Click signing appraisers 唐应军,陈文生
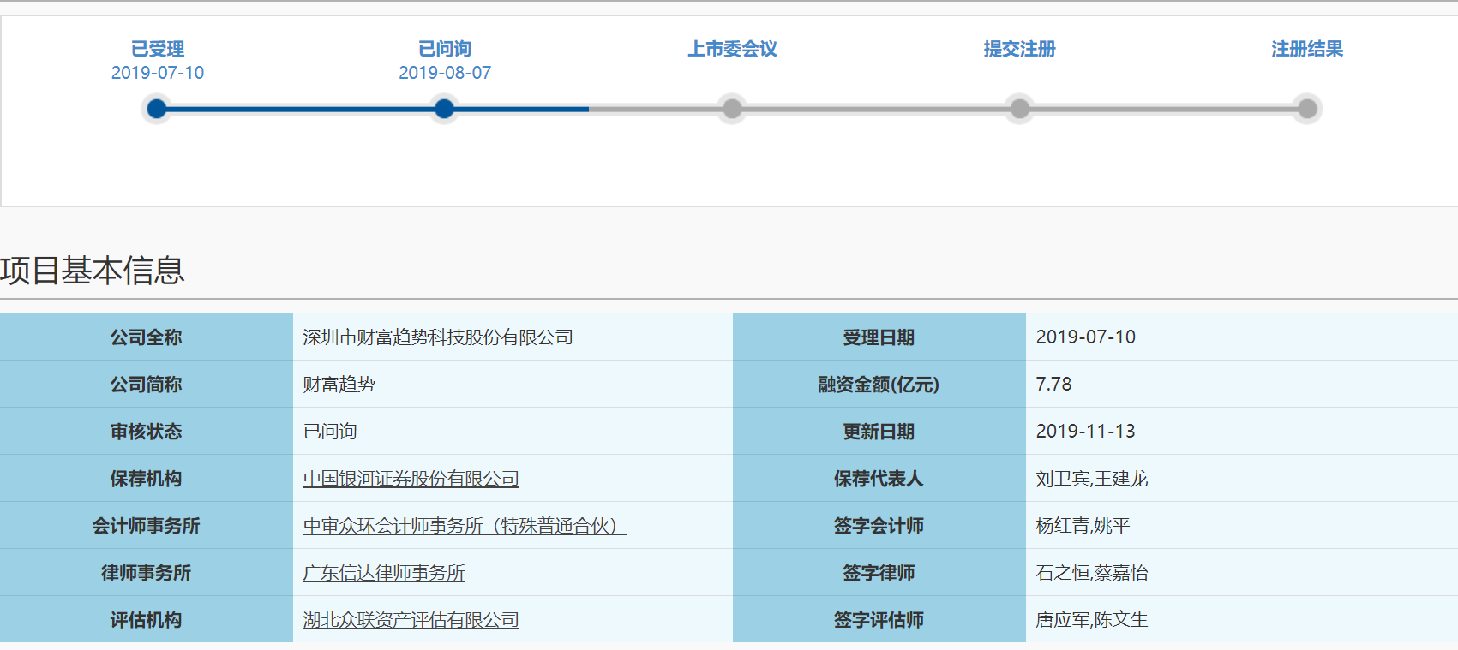The image size is (1458, 650). [1091, 620]
